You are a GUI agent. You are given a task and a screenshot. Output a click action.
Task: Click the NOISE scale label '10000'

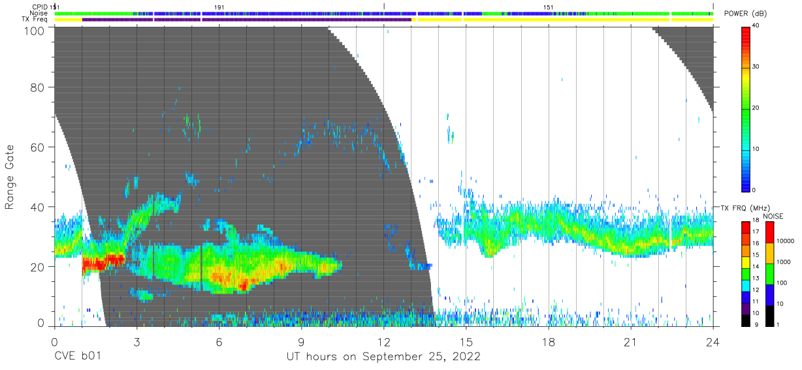[x=787, y=241]
